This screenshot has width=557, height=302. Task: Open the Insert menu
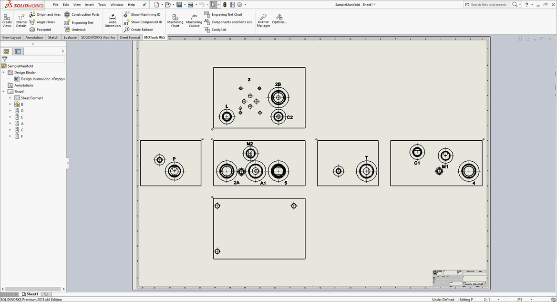(x=89, y=5)
